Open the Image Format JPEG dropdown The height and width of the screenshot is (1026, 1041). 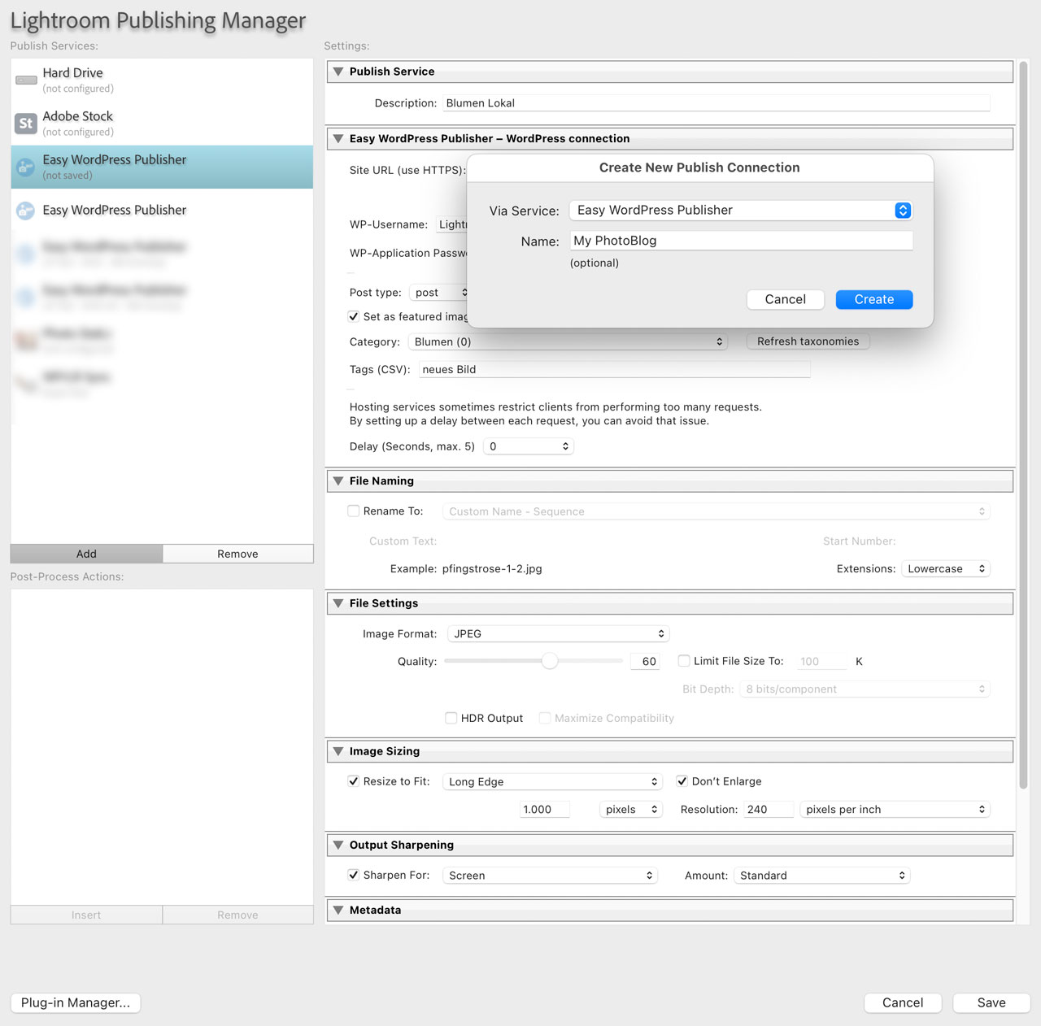click(x=559, y=634)
